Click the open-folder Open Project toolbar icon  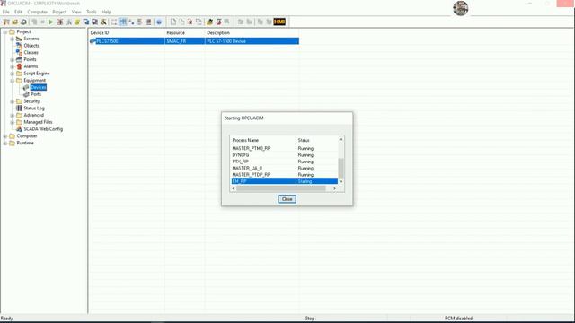[15, 22]
